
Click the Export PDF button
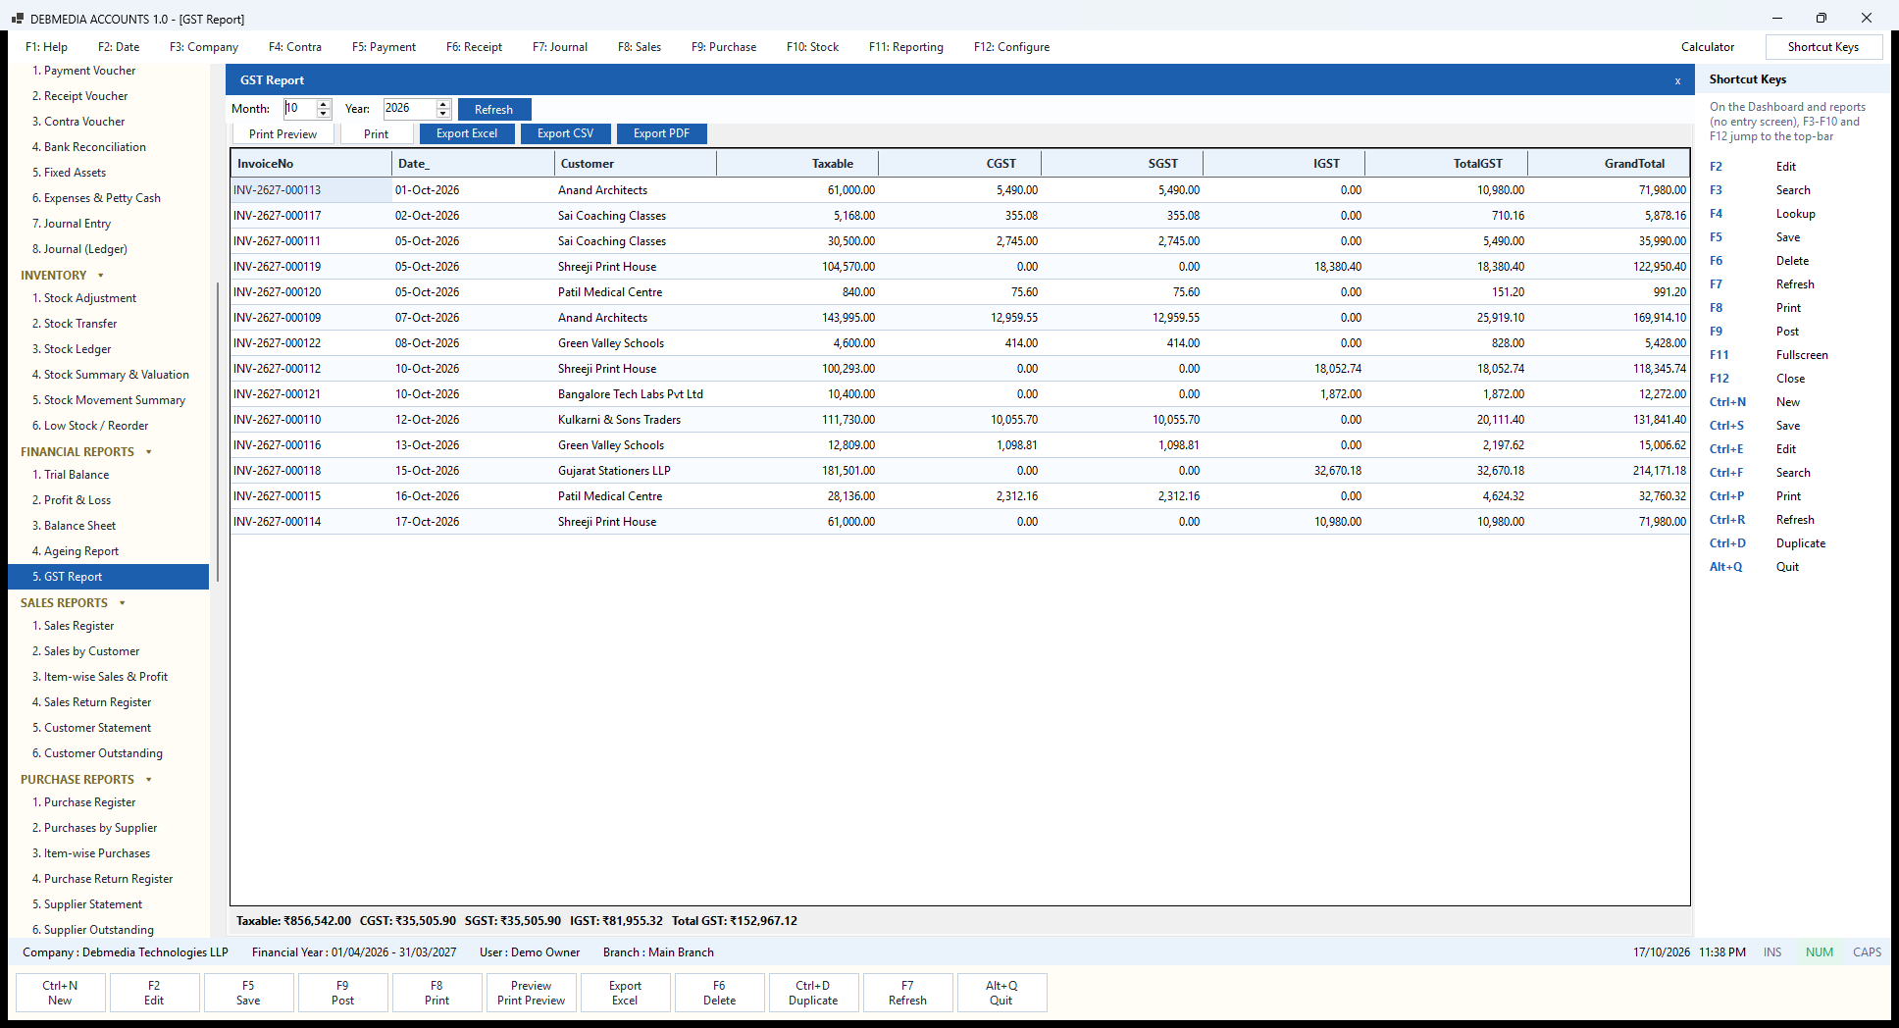point(661,133)
